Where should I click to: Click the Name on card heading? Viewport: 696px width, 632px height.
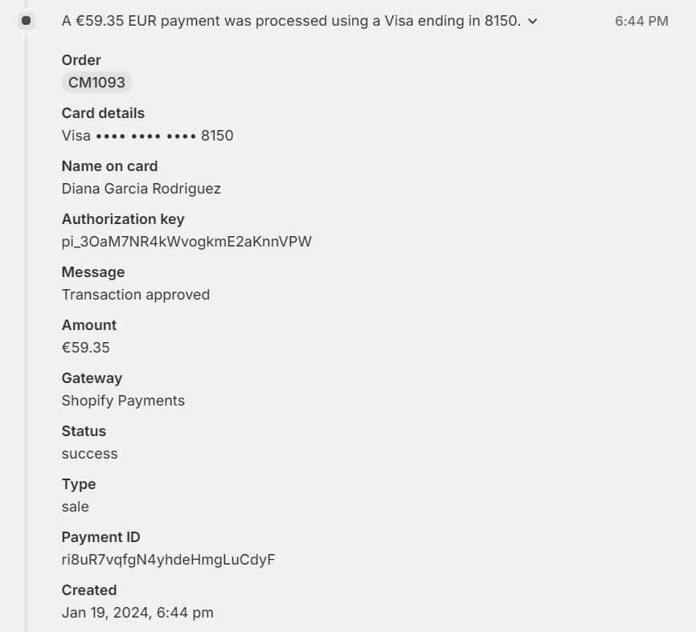point(109,166)
